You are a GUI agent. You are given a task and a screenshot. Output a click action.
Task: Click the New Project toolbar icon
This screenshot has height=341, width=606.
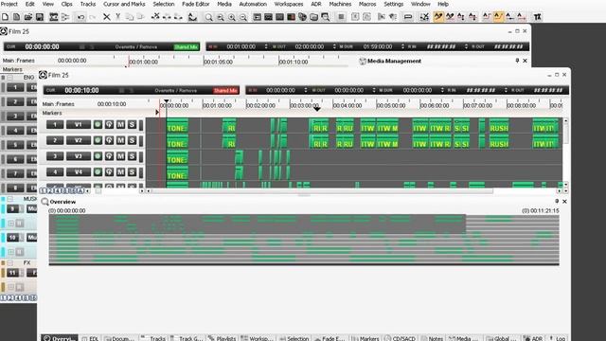click(5, 17)
